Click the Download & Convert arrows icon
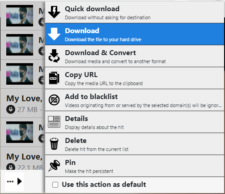225x194 pixels. click(54, 56)
